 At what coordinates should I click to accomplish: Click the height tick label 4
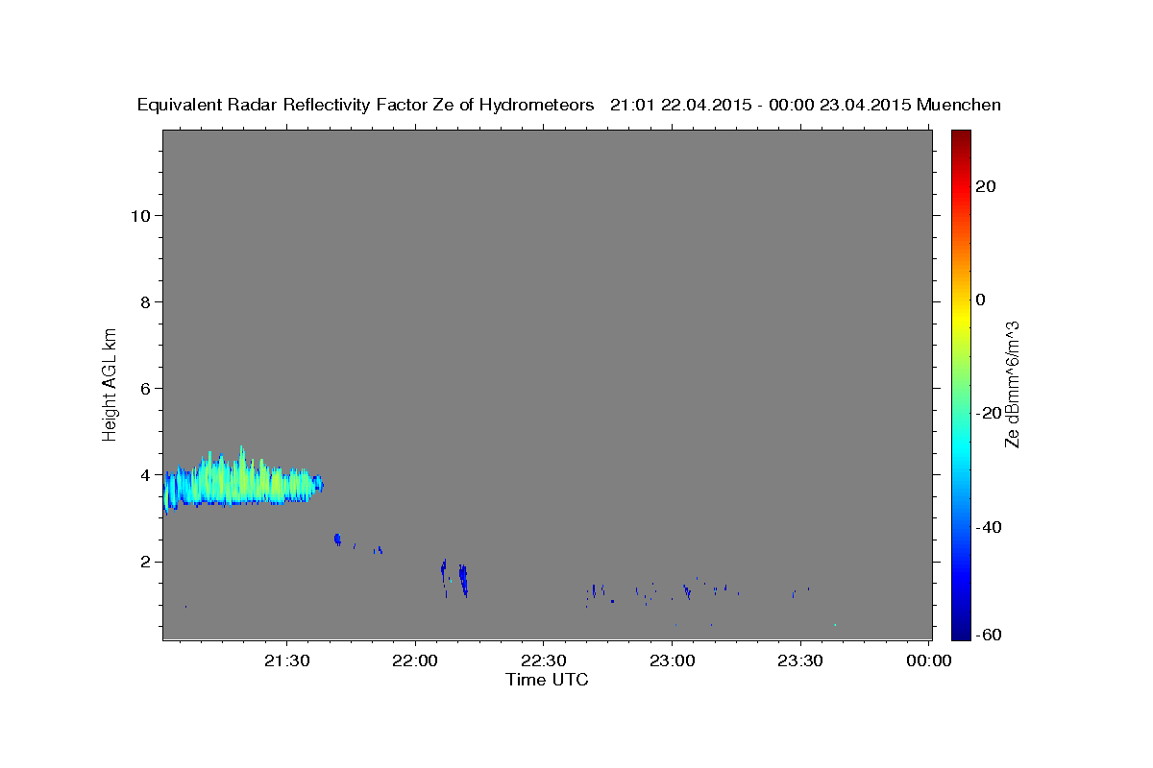(x=145, y=474)
